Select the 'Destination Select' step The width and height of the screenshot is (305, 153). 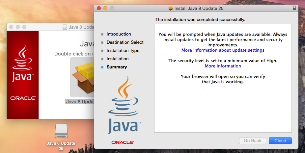(125, 42)
